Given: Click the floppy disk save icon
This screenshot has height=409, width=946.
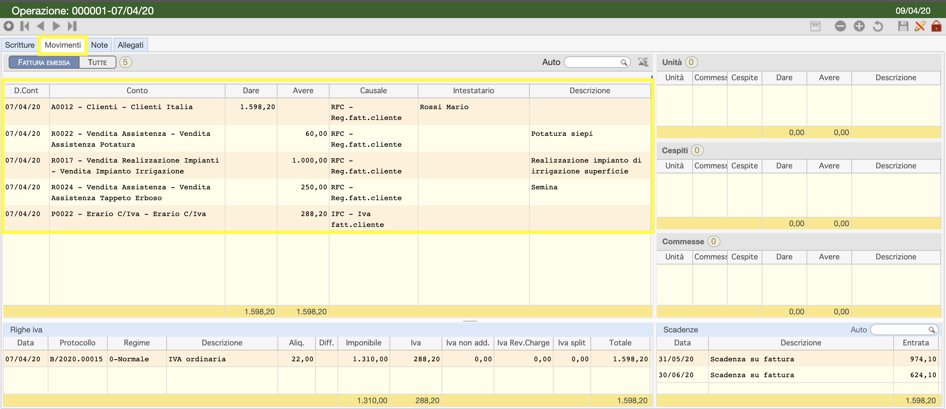Looking at the screenshot, I should [x=903, y=26].
